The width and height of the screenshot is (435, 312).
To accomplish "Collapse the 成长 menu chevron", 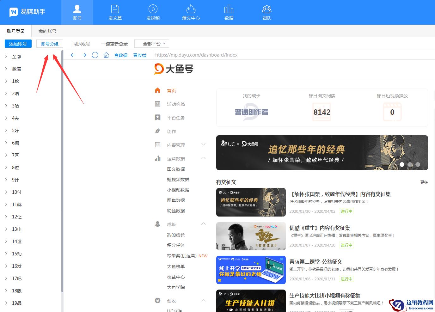I will pos(204,224).
